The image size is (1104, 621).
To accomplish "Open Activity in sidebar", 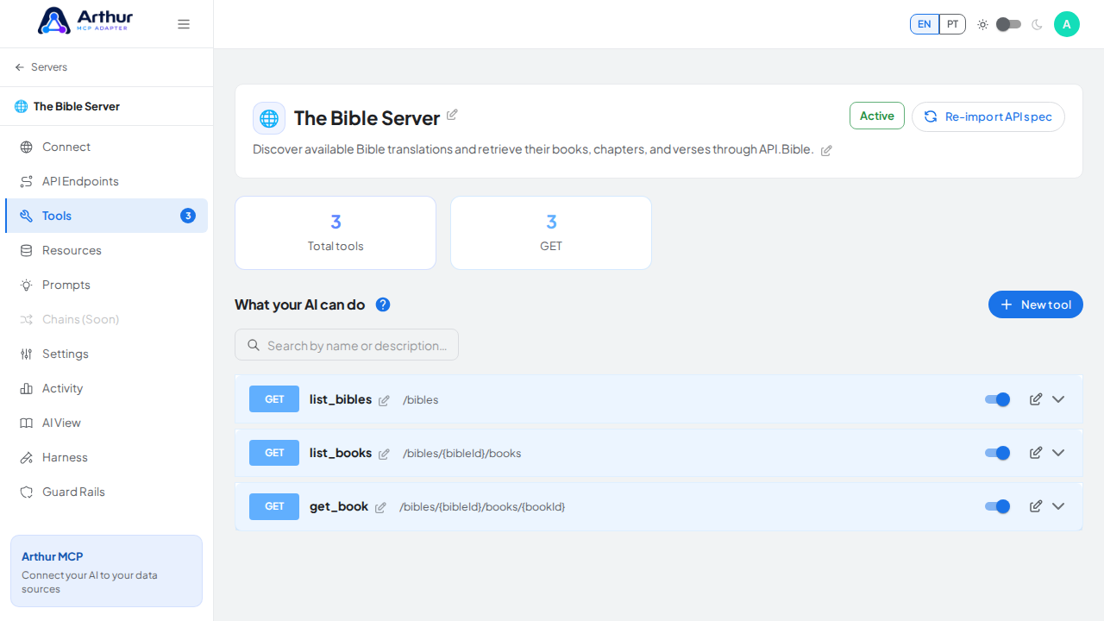I will (106, 388).
